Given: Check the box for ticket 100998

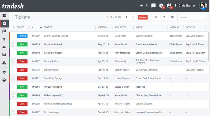Looking at the screenshot, I should point(13,53).
